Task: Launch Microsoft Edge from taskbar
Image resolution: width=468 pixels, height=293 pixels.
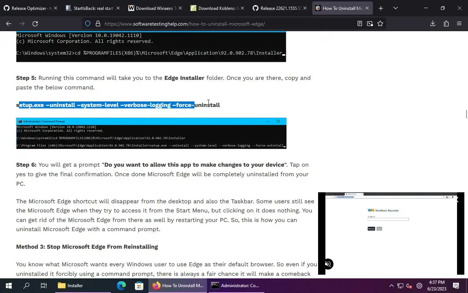Action: point(121,286)
